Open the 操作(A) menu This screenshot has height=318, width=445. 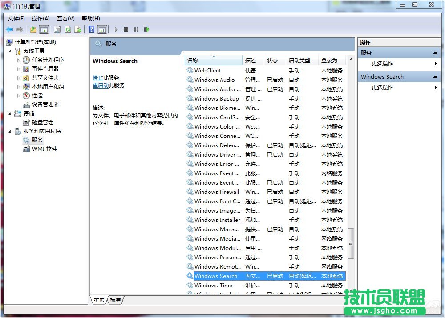[40, 18]
